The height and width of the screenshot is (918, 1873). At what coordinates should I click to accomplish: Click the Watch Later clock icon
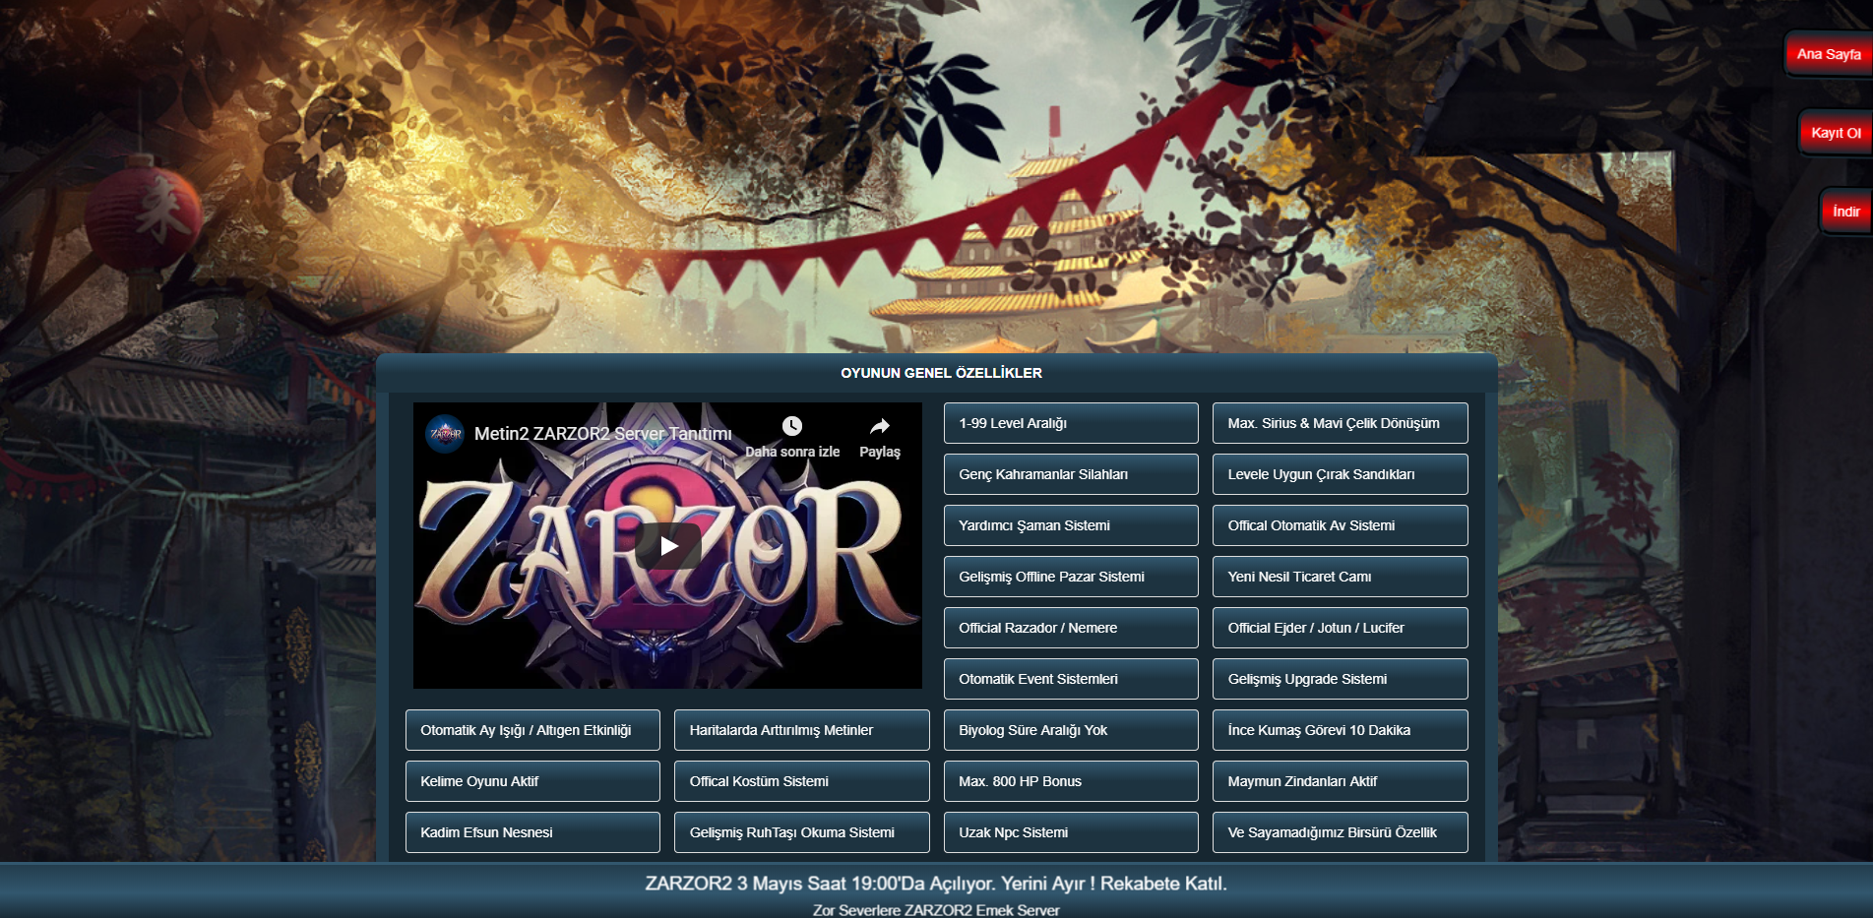coord(791,426)
